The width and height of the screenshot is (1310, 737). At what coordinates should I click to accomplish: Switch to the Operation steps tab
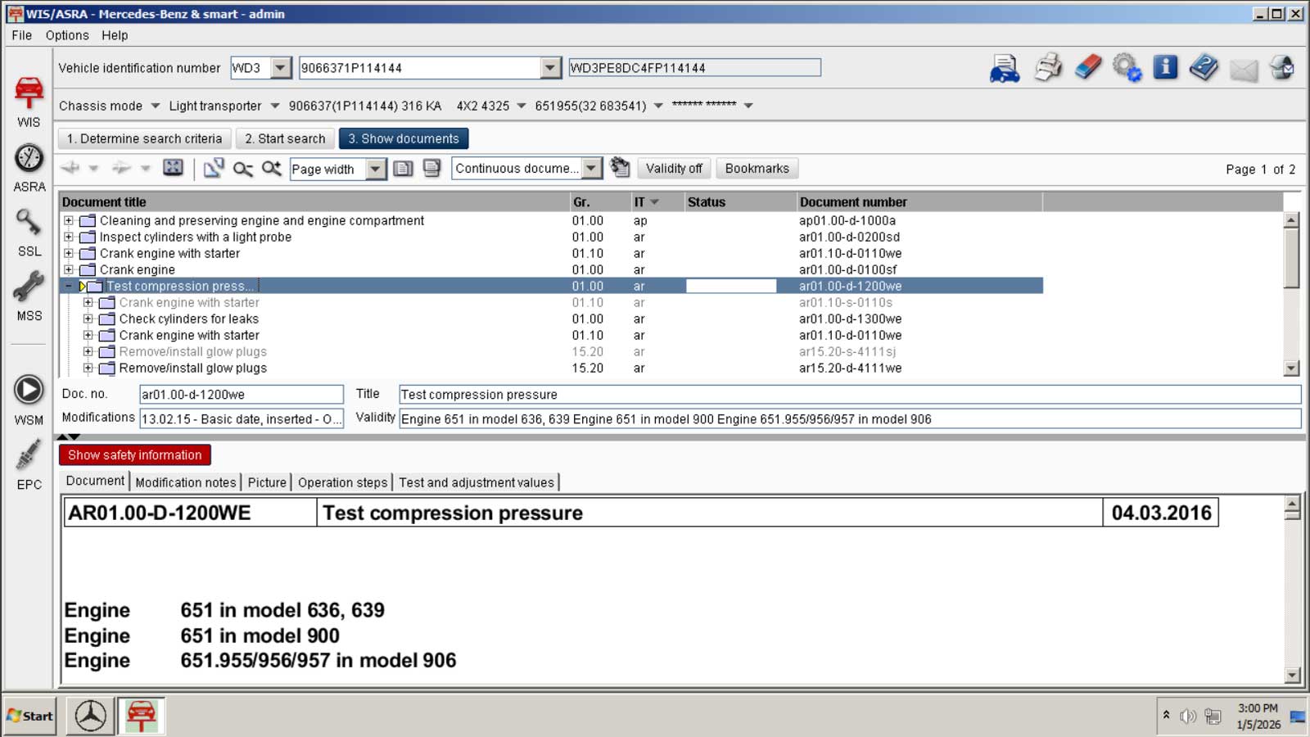point(342,482)
